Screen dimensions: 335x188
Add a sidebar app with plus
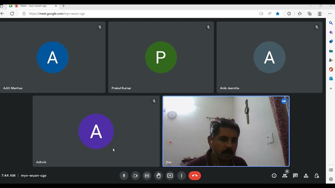click(x=331, y=89)
